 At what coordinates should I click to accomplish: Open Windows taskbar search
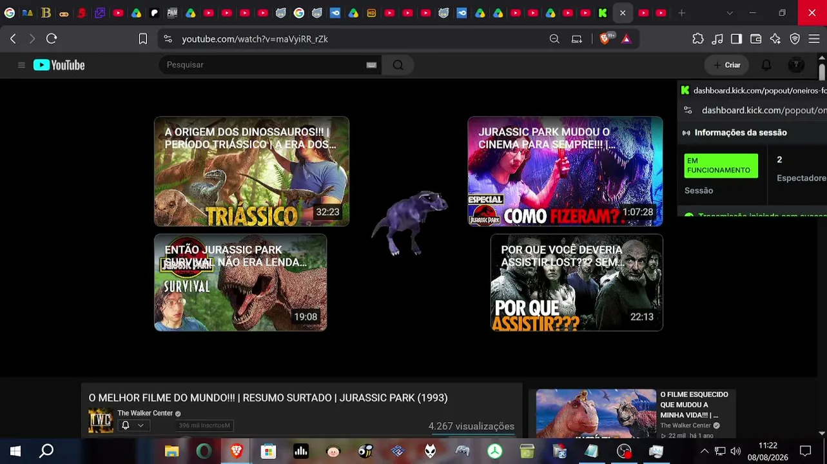coord(46,451)
